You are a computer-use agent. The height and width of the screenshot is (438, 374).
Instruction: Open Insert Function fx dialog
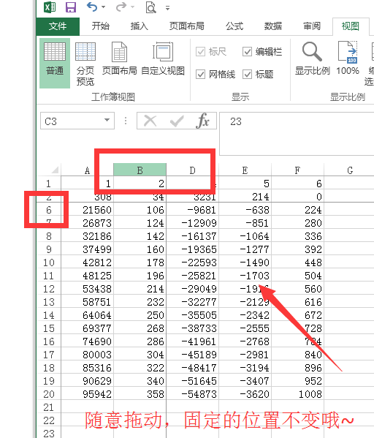pyautogui.click(x=203, y=121)
